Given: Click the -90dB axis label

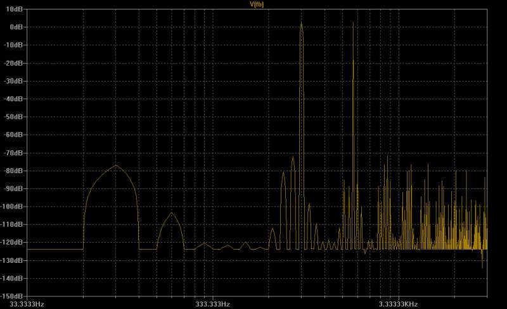Looking at the screenshot, I should (x=13, y=188).
